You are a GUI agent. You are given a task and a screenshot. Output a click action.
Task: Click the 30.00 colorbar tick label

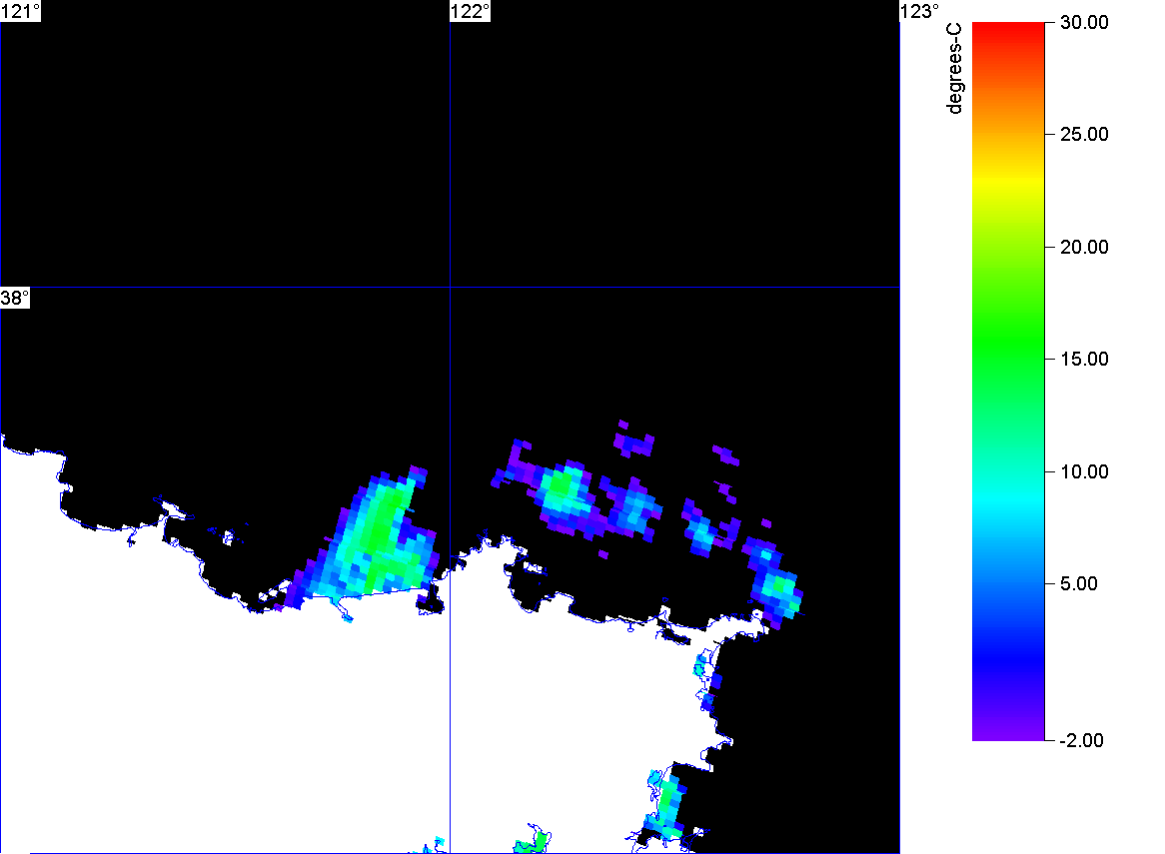tap(1084, 22)
